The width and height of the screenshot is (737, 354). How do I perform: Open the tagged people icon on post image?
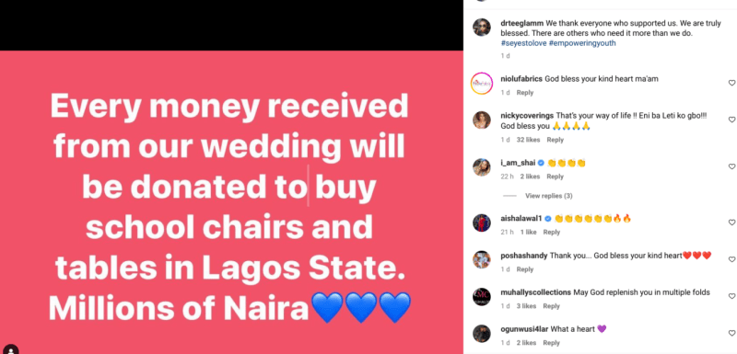[10, 349]
